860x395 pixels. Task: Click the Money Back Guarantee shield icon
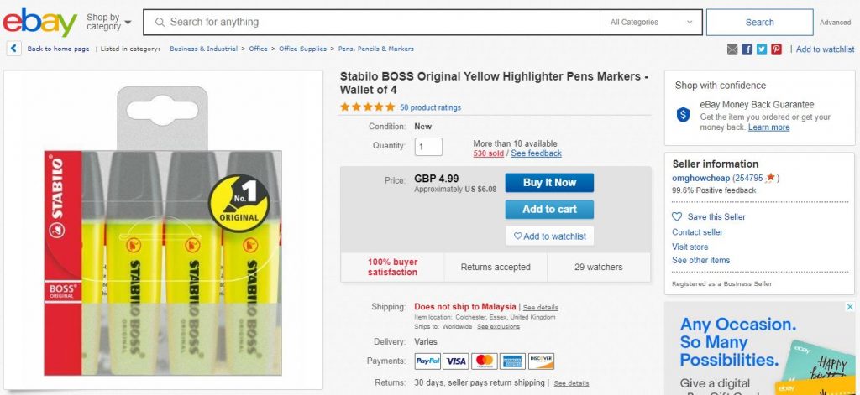click(684, 114)
